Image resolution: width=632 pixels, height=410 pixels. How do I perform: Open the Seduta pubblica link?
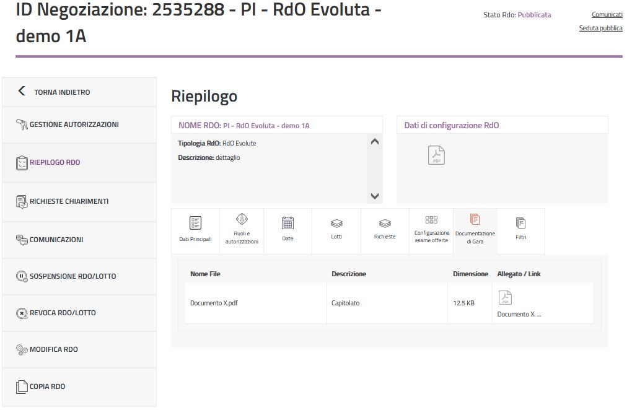pos(600,28)
